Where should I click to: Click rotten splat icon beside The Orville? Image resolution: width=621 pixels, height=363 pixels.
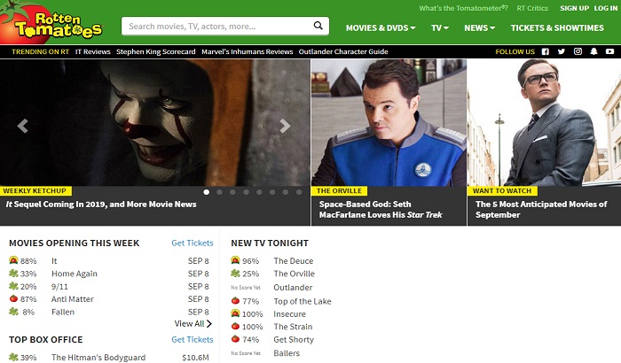235,274
